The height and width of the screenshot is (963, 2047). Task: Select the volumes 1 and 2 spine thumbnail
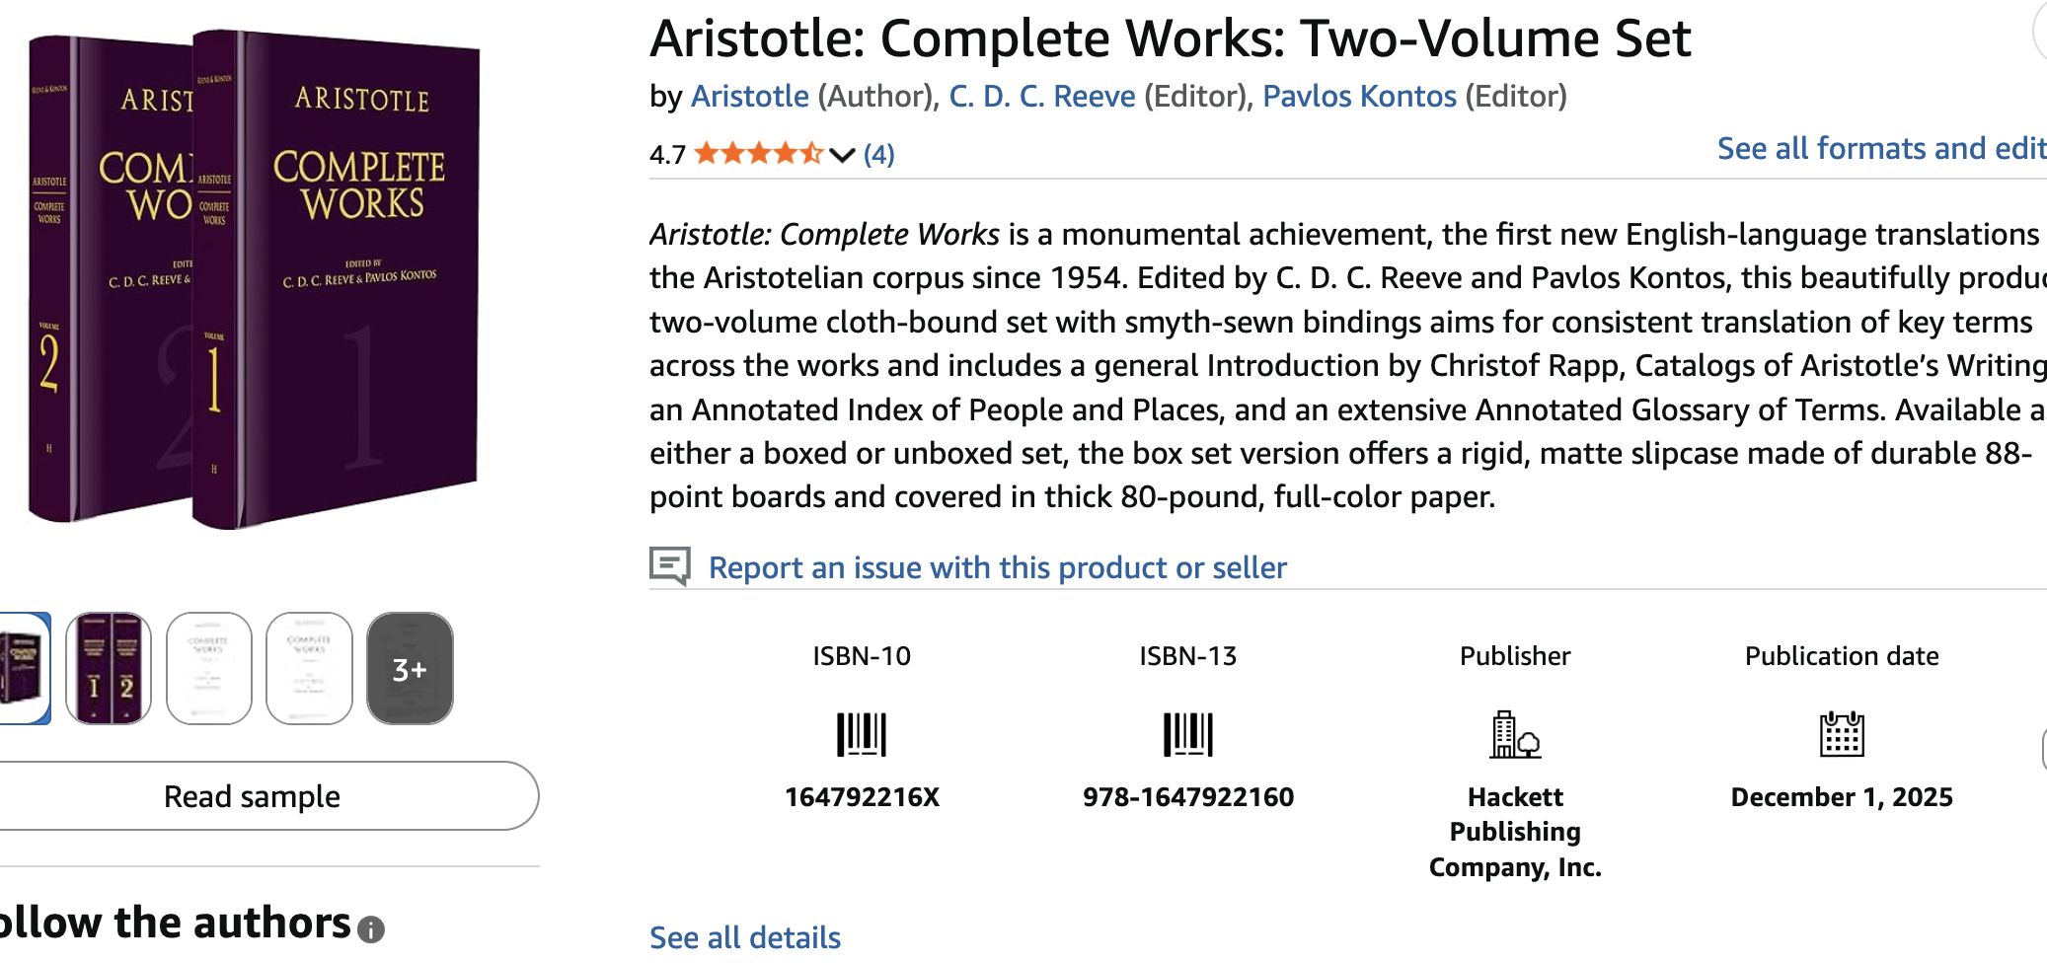tap(109, 669)
